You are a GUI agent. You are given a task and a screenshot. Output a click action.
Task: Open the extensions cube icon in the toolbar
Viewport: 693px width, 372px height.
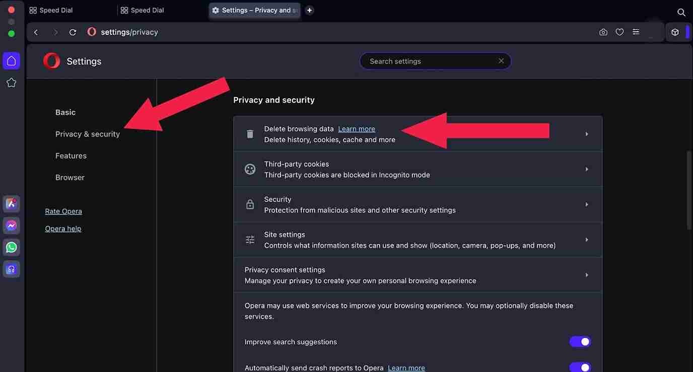[x=674, y=31]
